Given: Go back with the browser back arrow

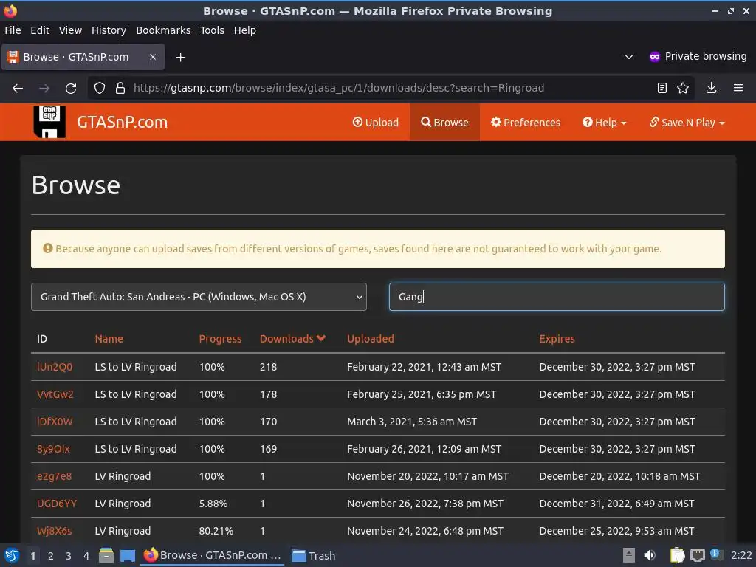Looking at the screenshot, I should pyautogui.click(x=18, y=89).
